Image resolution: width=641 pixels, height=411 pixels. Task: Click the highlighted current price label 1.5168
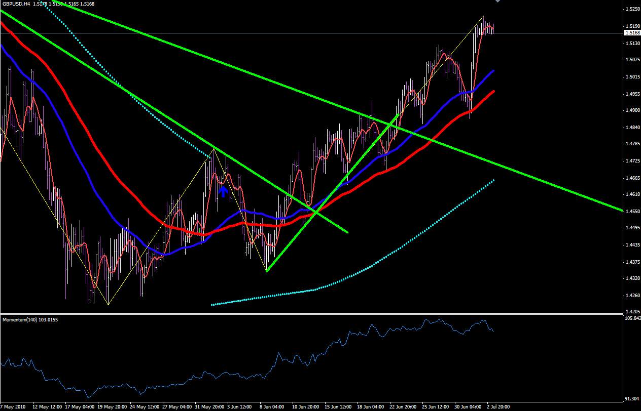[x=632, y=33]
